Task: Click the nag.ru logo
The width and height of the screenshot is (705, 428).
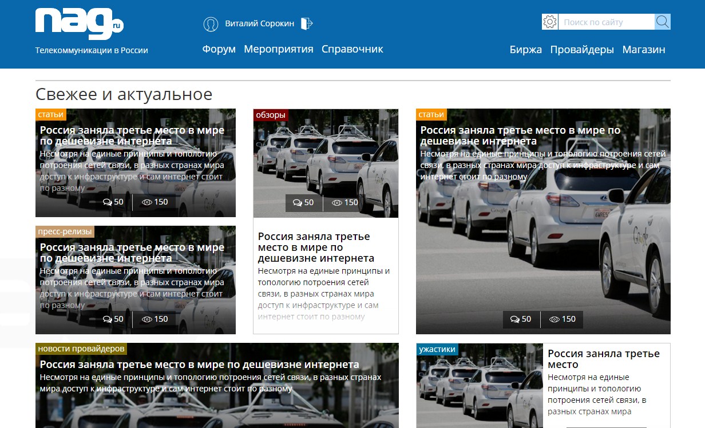Action: [x=79, y=24]
